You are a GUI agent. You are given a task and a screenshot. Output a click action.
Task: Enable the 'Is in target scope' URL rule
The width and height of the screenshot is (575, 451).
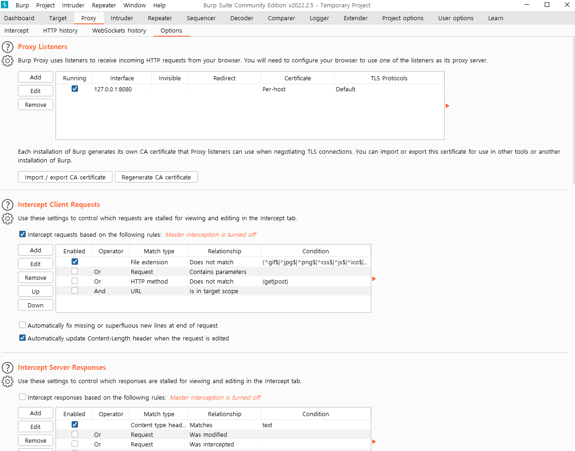75,290
